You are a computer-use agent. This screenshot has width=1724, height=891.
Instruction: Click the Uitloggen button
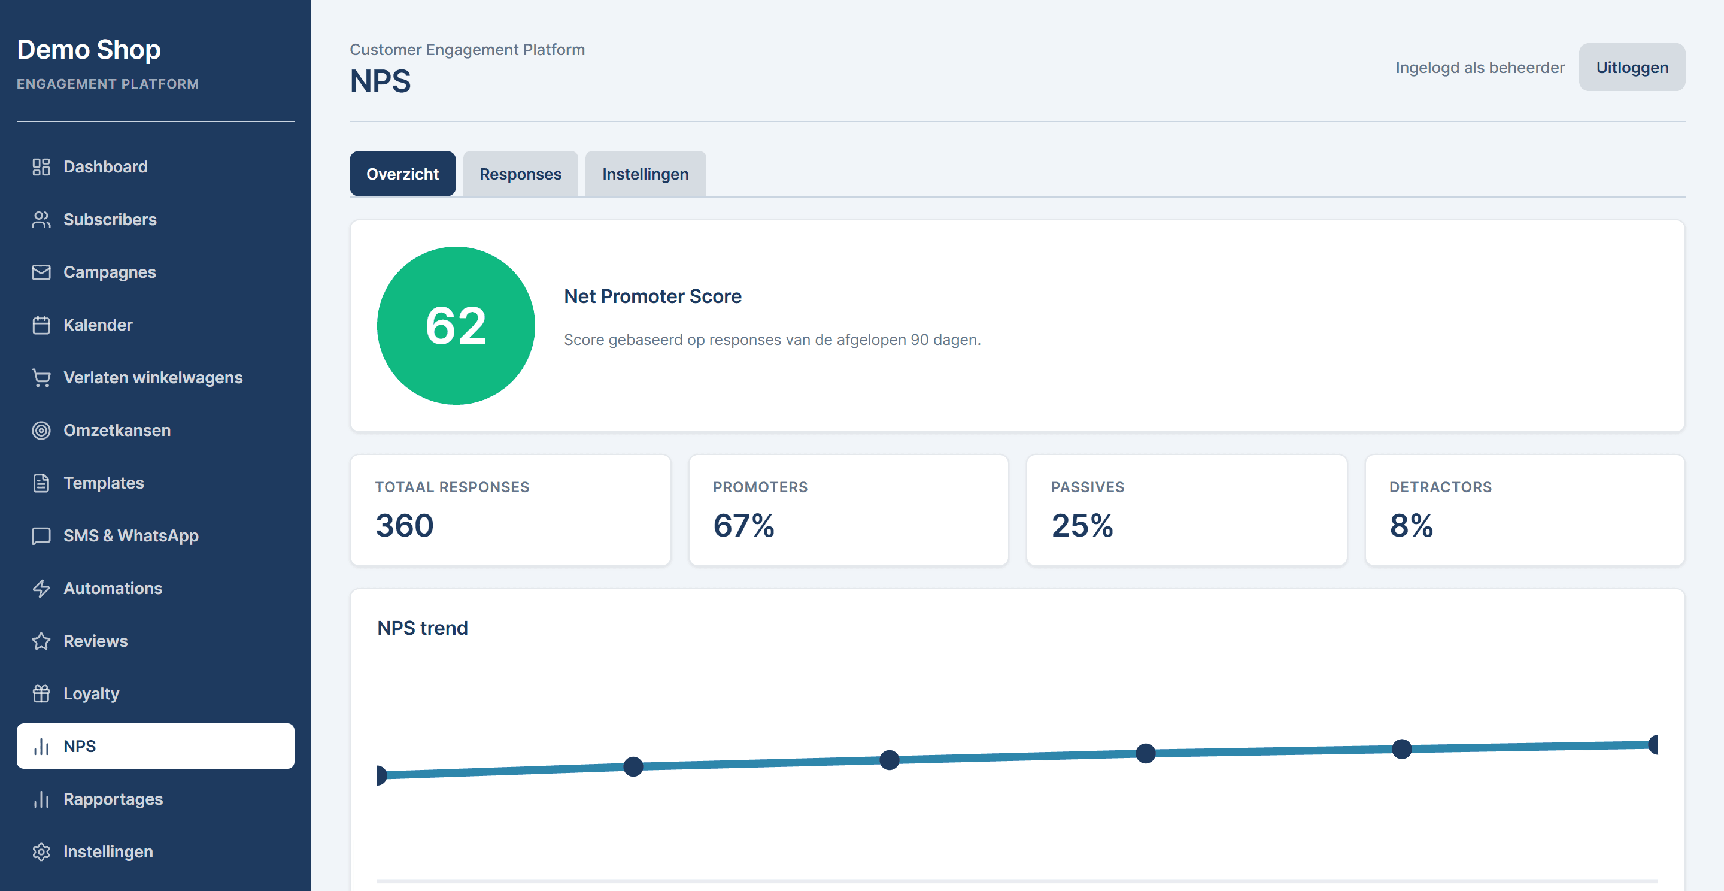click(1632, 68)
